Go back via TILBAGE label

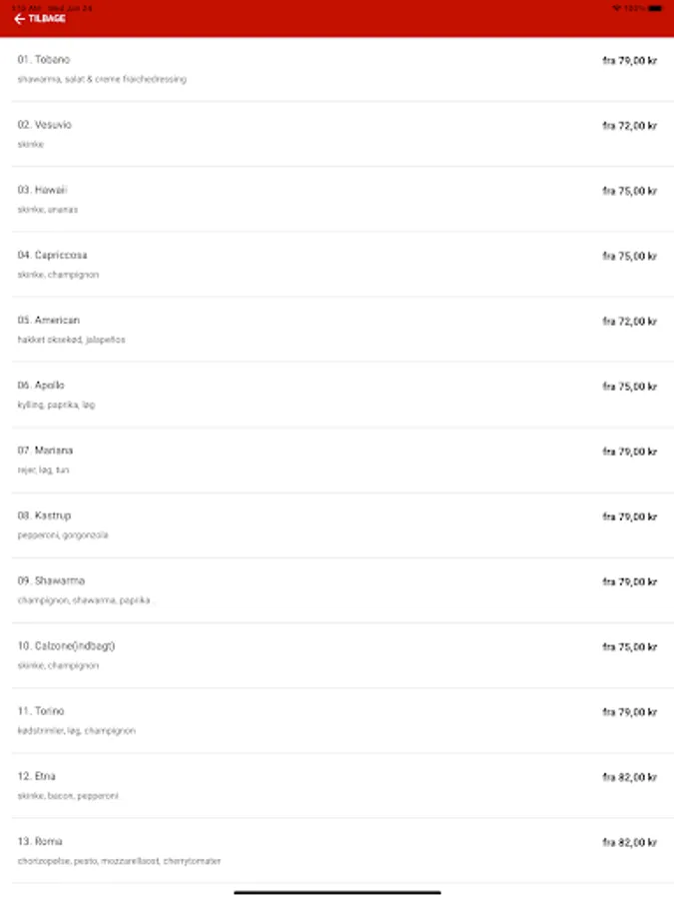pyautogui.click(x=47, y=19)
